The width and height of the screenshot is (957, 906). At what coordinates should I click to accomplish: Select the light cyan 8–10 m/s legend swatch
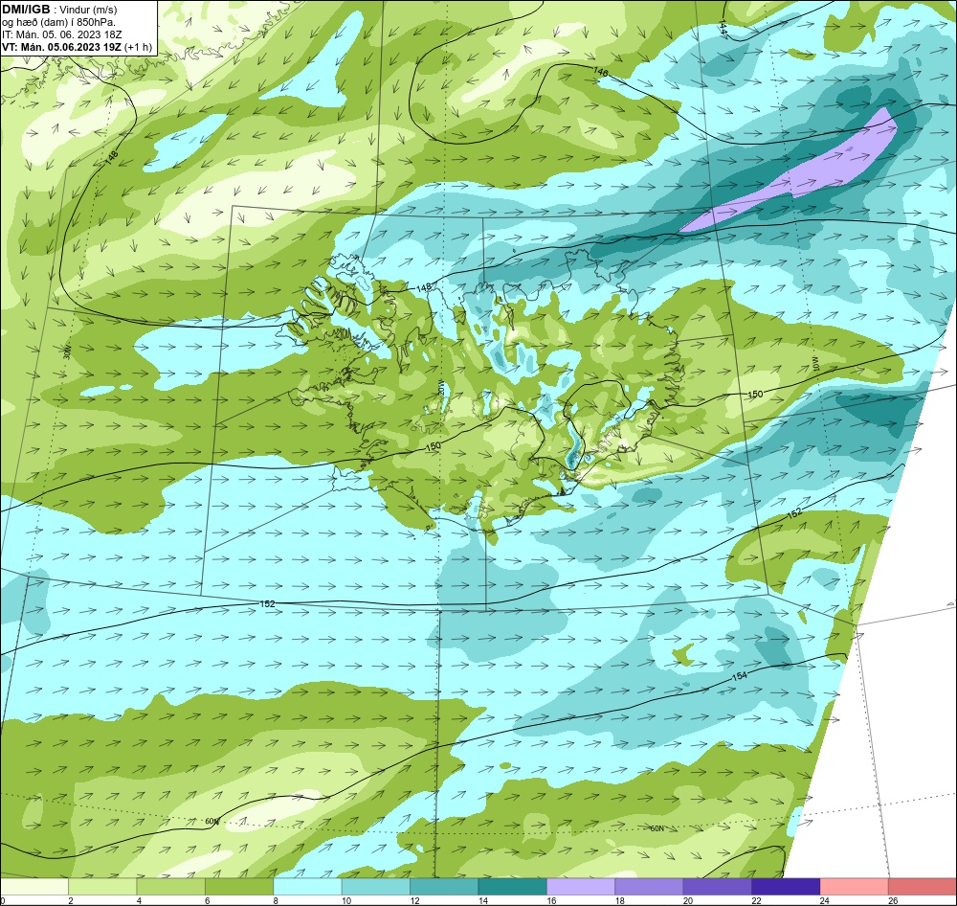[307, 886]
